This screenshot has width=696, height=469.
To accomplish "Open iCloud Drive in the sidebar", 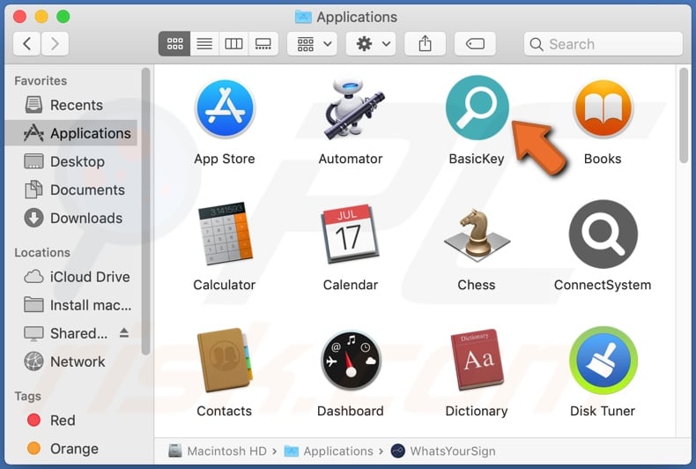I will 71,277.
